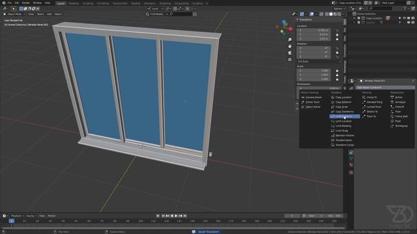The height and width of the screenshot is (234, 417).
Task: Toggle Copy Location collection checkbox
Action: [x=359, y=18]
